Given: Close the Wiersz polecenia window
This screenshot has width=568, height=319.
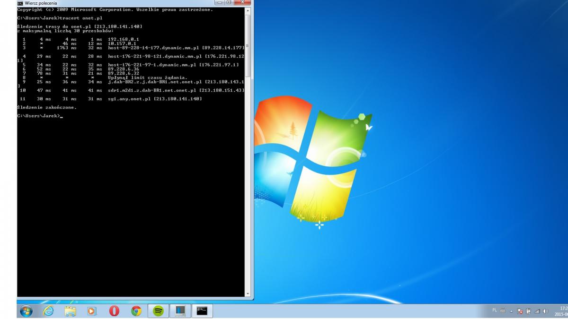Looking at the screenshot, I should click(x=243, y=3).
